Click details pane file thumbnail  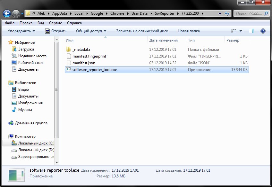(16, 175)
